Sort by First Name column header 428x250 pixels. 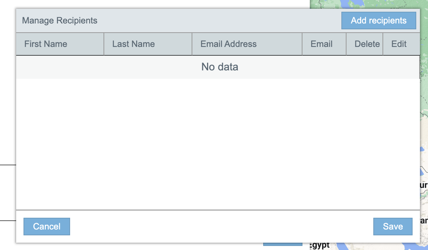pyautogui.click(x=46, y=44)
